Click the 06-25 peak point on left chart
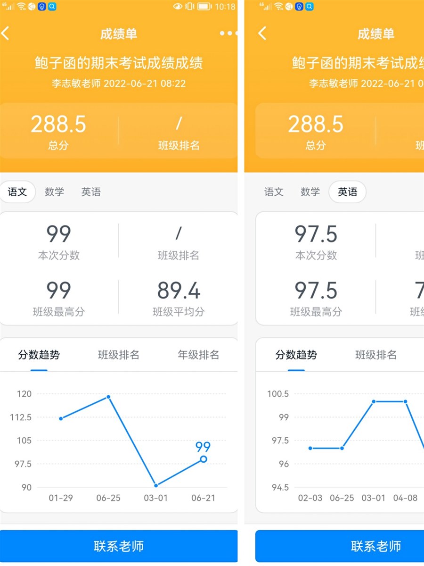This screenshot has height=566, width=424. pos(108,397)
